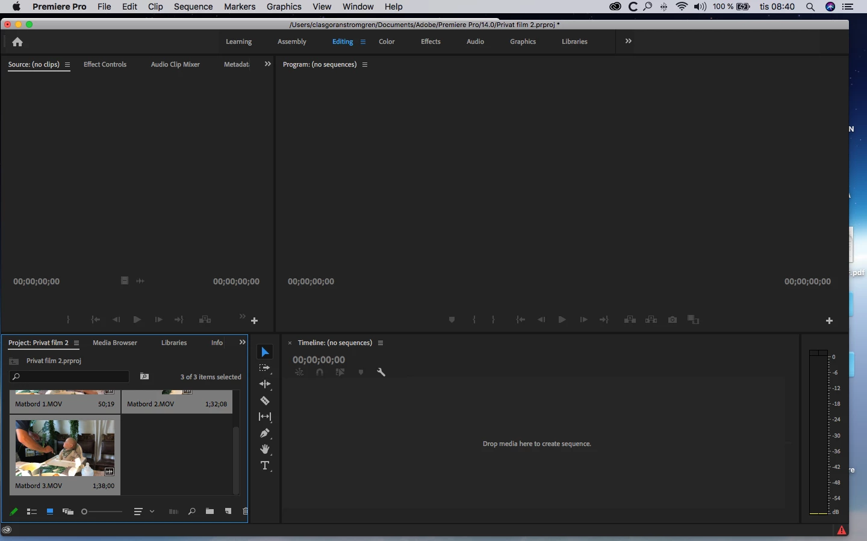Screen dimensions: 867x541
Task: Toggle Drag Video Only in Source monitor
Action: (125, 281)
